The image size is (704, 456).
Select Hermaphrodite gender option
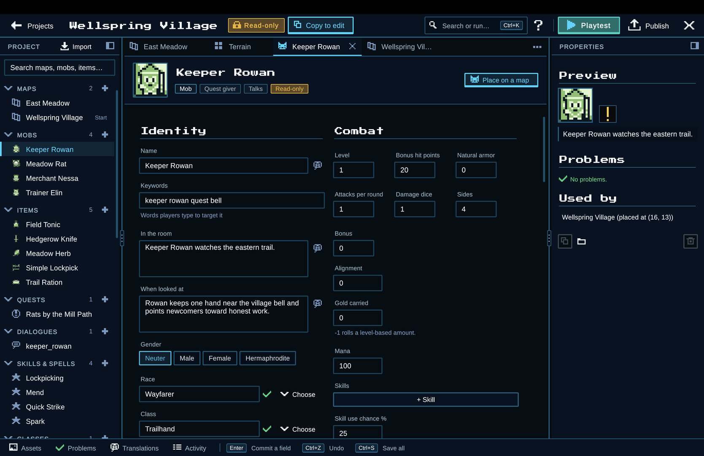click(x=267, y=358)
